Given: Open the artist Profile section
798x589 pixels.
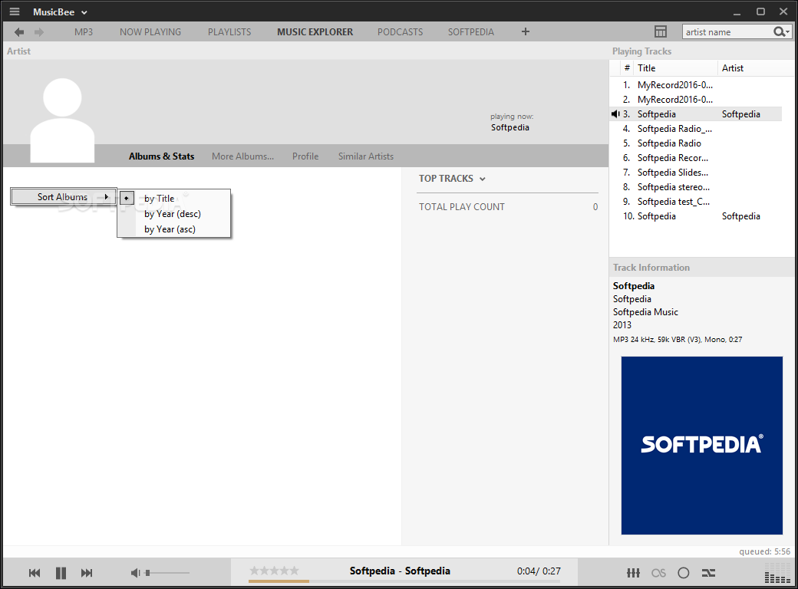Looking at the screenshot, I should [x=305, y=156].
